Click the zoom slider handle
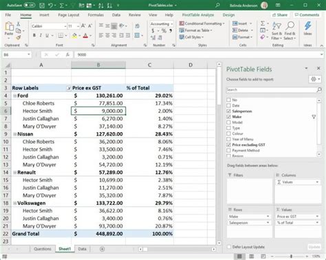 tap(291, 257)
